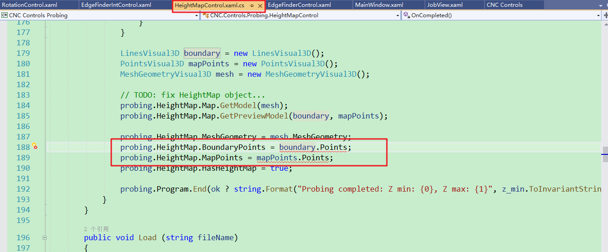Click the split editor window handle icon

pos(605,15)
